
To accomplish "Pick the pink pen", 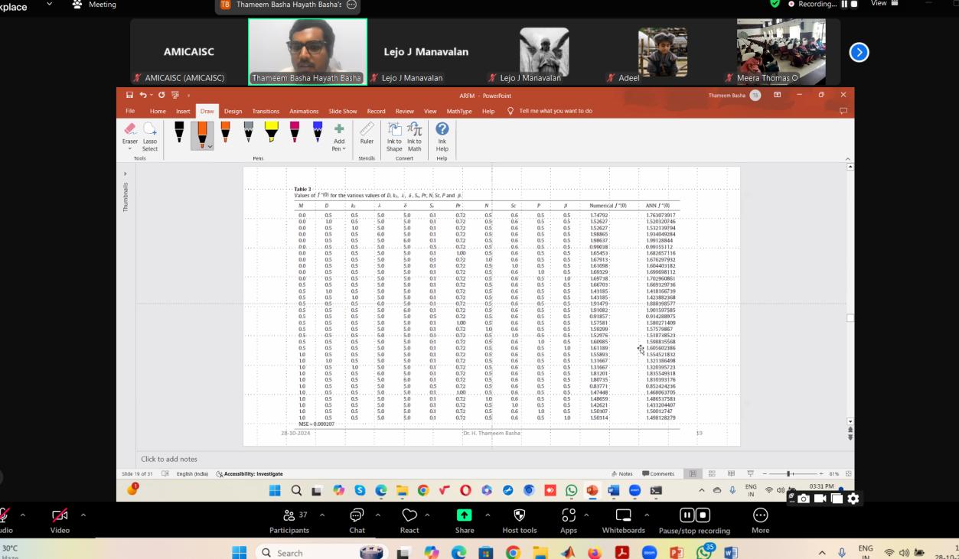I will click(295, 132).
